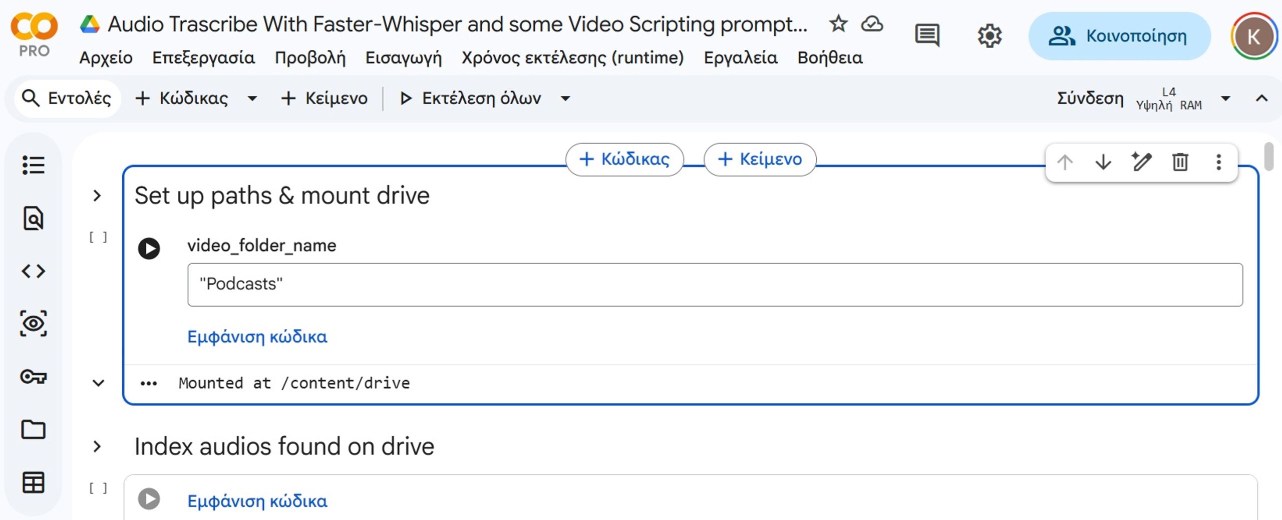Open Colab settings gear

tap(990, 35)
